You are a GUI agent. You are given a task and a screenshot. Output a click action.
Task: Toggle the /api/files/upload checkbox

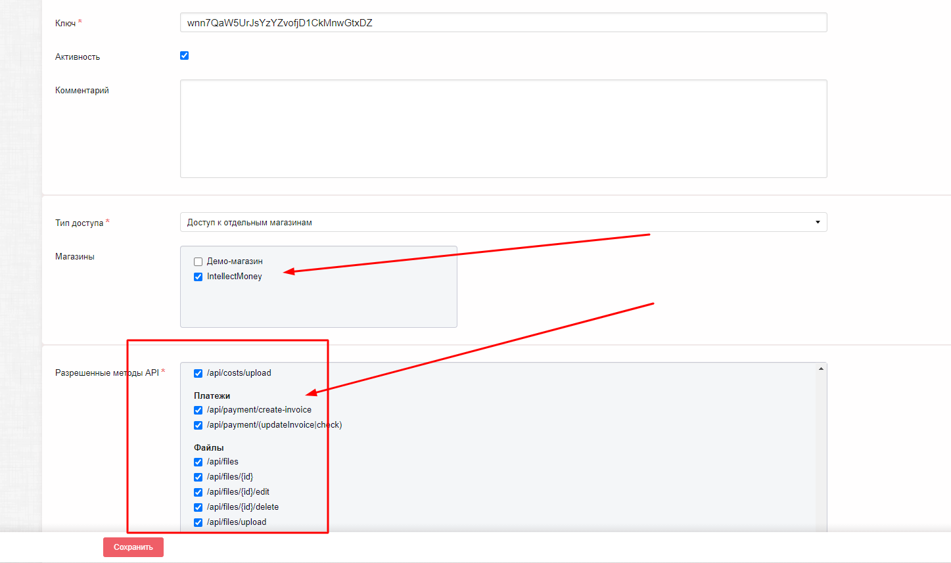[198, 522]
